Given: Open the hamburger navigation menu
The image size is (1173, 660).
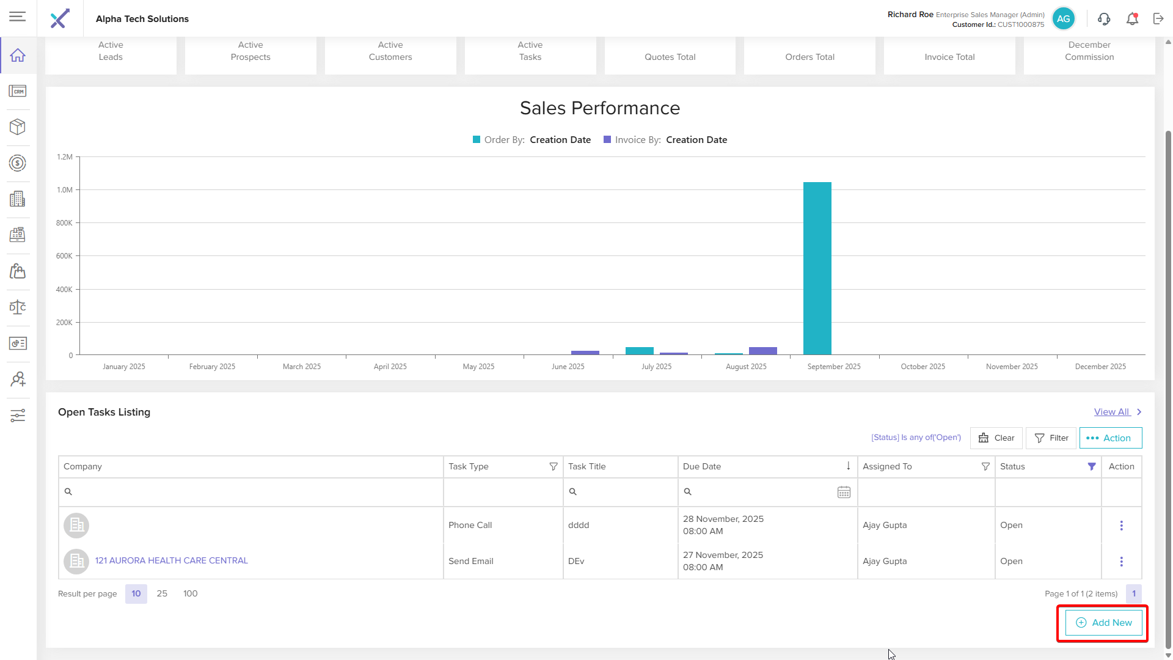Looking at the screenshot, I should coord(18,16).
